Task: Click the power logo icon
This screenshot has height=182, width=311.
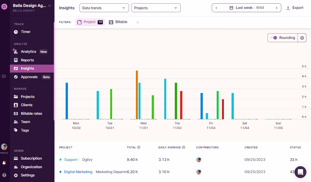Action: (x=4, y=6)
